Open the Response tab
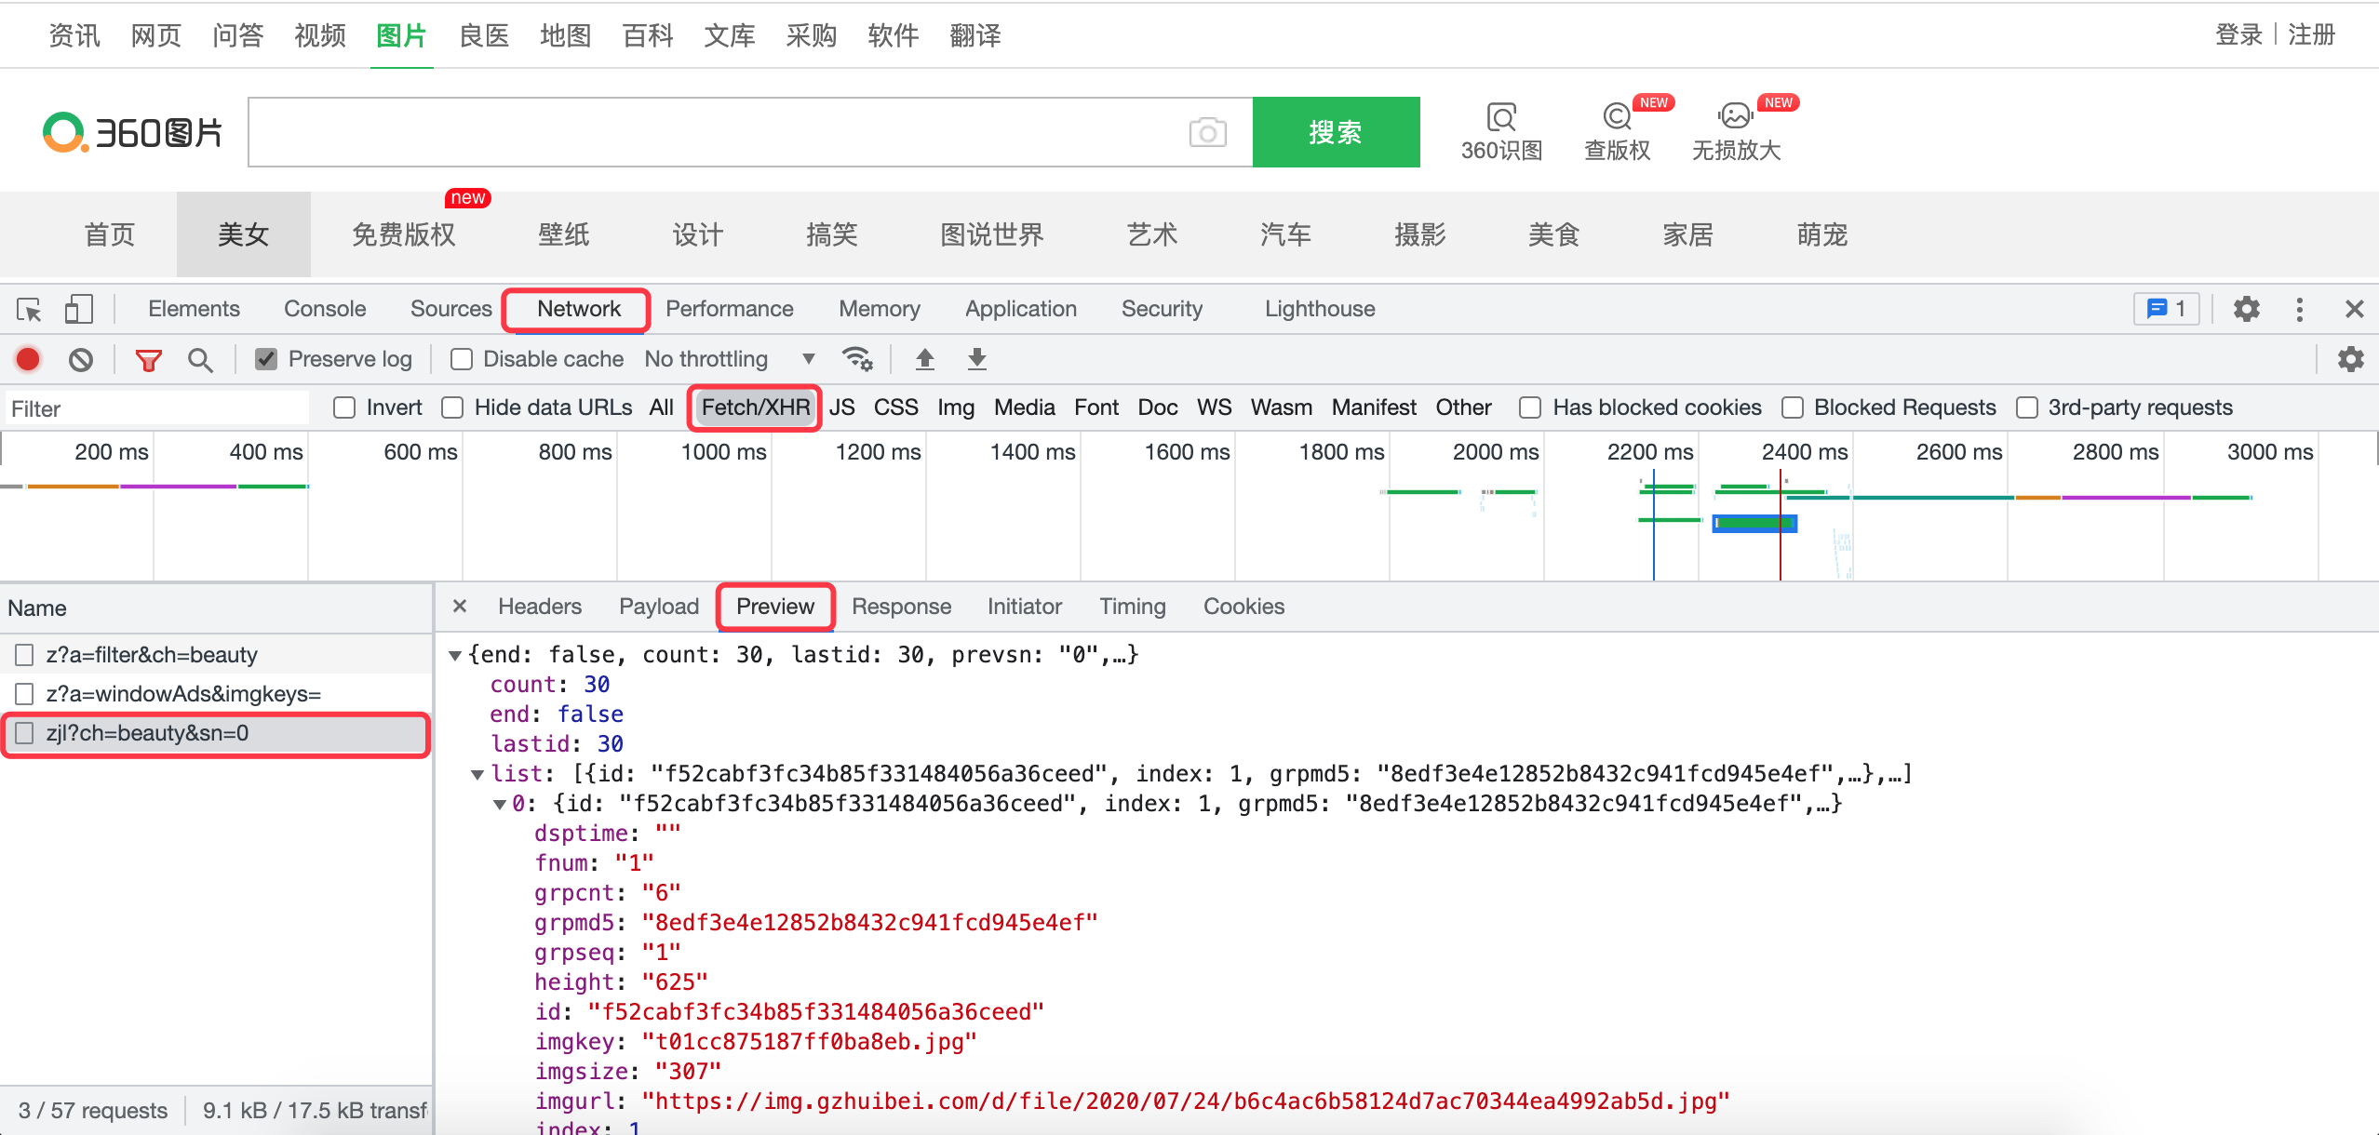Screen dimensions: 2379x1135 pyautogui.click(x=901, y=607)
